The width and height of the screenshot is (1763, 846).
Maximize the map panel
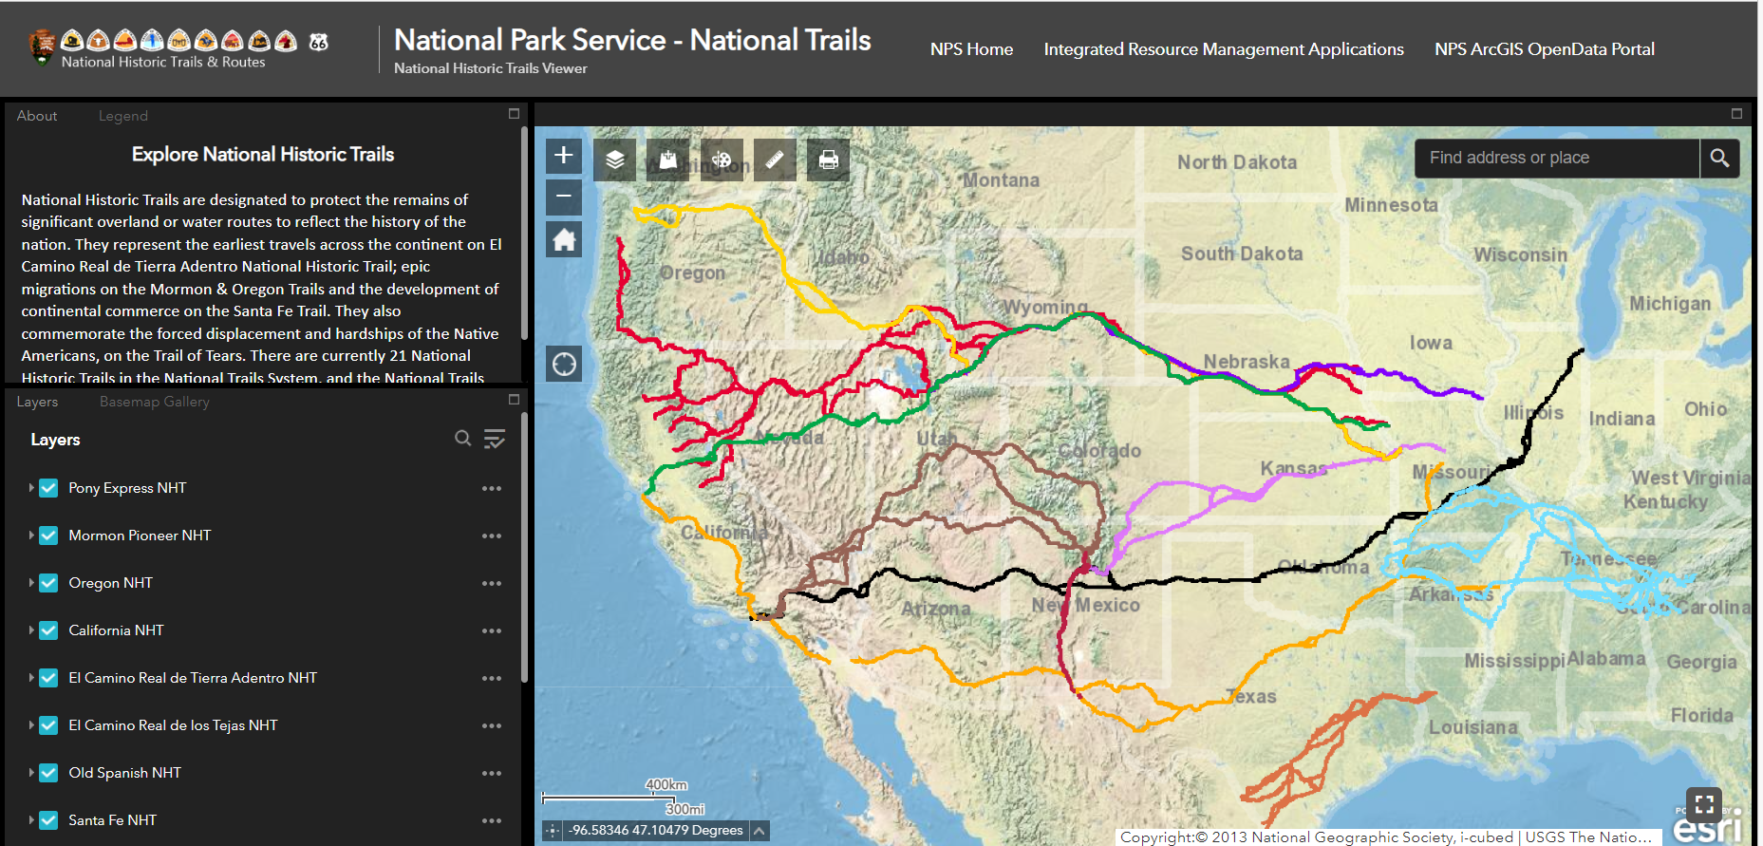click(x=1736, y=114)
